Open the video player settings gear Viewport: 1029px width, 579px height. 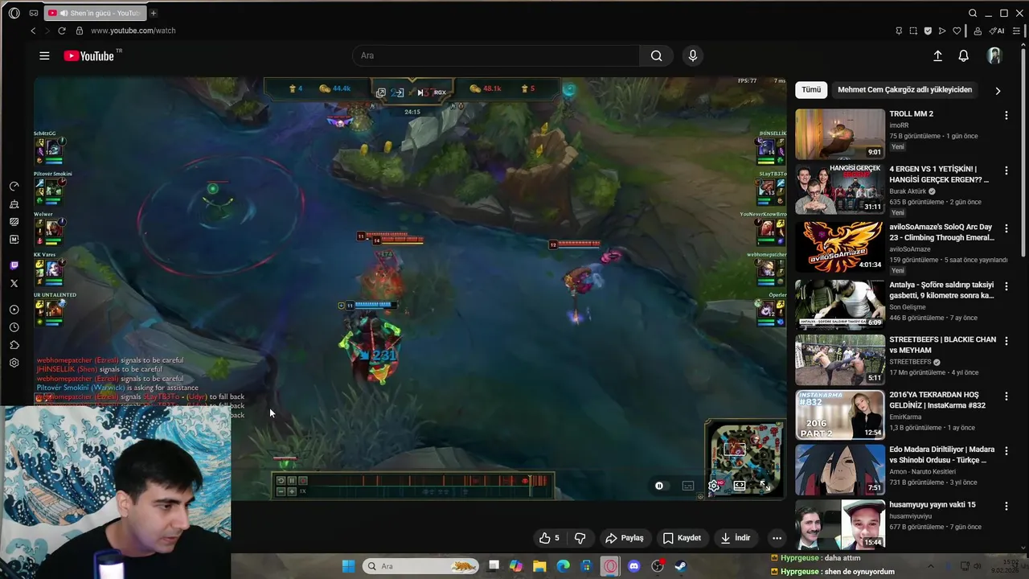pyautogui.click(x=714, y=486)
